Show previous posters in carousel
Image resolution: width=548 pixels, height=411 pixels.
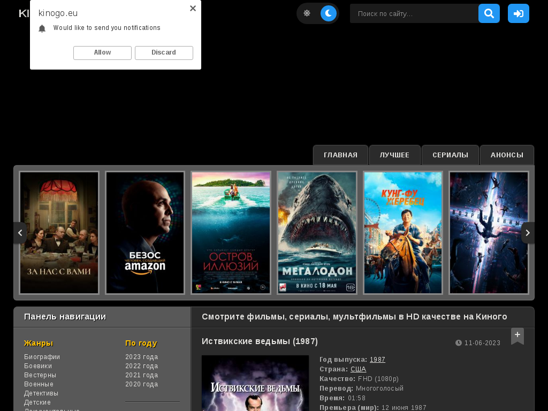tap(20, 233)
